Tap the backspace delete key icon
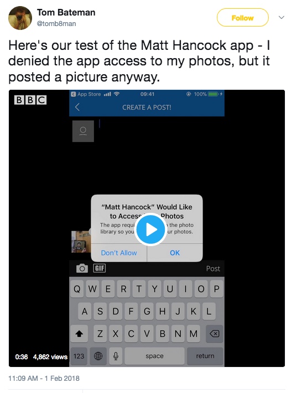 [214, 334]
